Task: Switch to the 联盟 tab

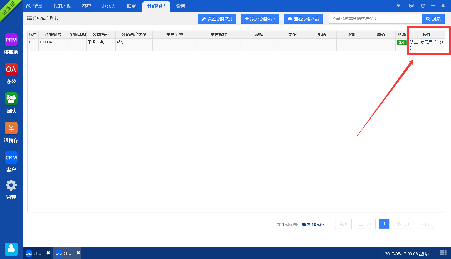Action: [131, 6]
